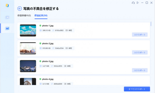The width and height of the screenshot is (155, 93).
Task: Export photo-3.jpg with エクスポート button
Action: [x=140, y=70]
